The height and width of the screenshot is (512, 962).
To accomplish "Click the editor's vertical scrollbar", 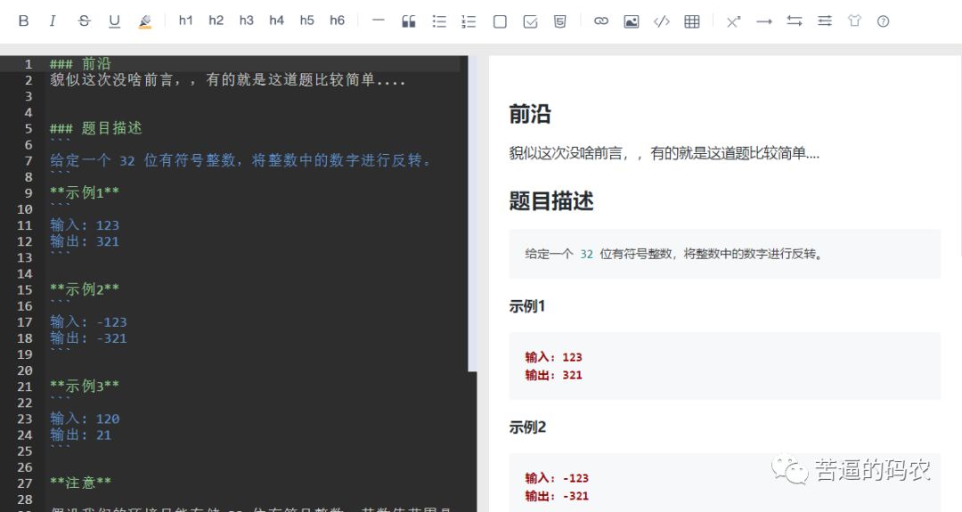I will [x=472, y=214].
